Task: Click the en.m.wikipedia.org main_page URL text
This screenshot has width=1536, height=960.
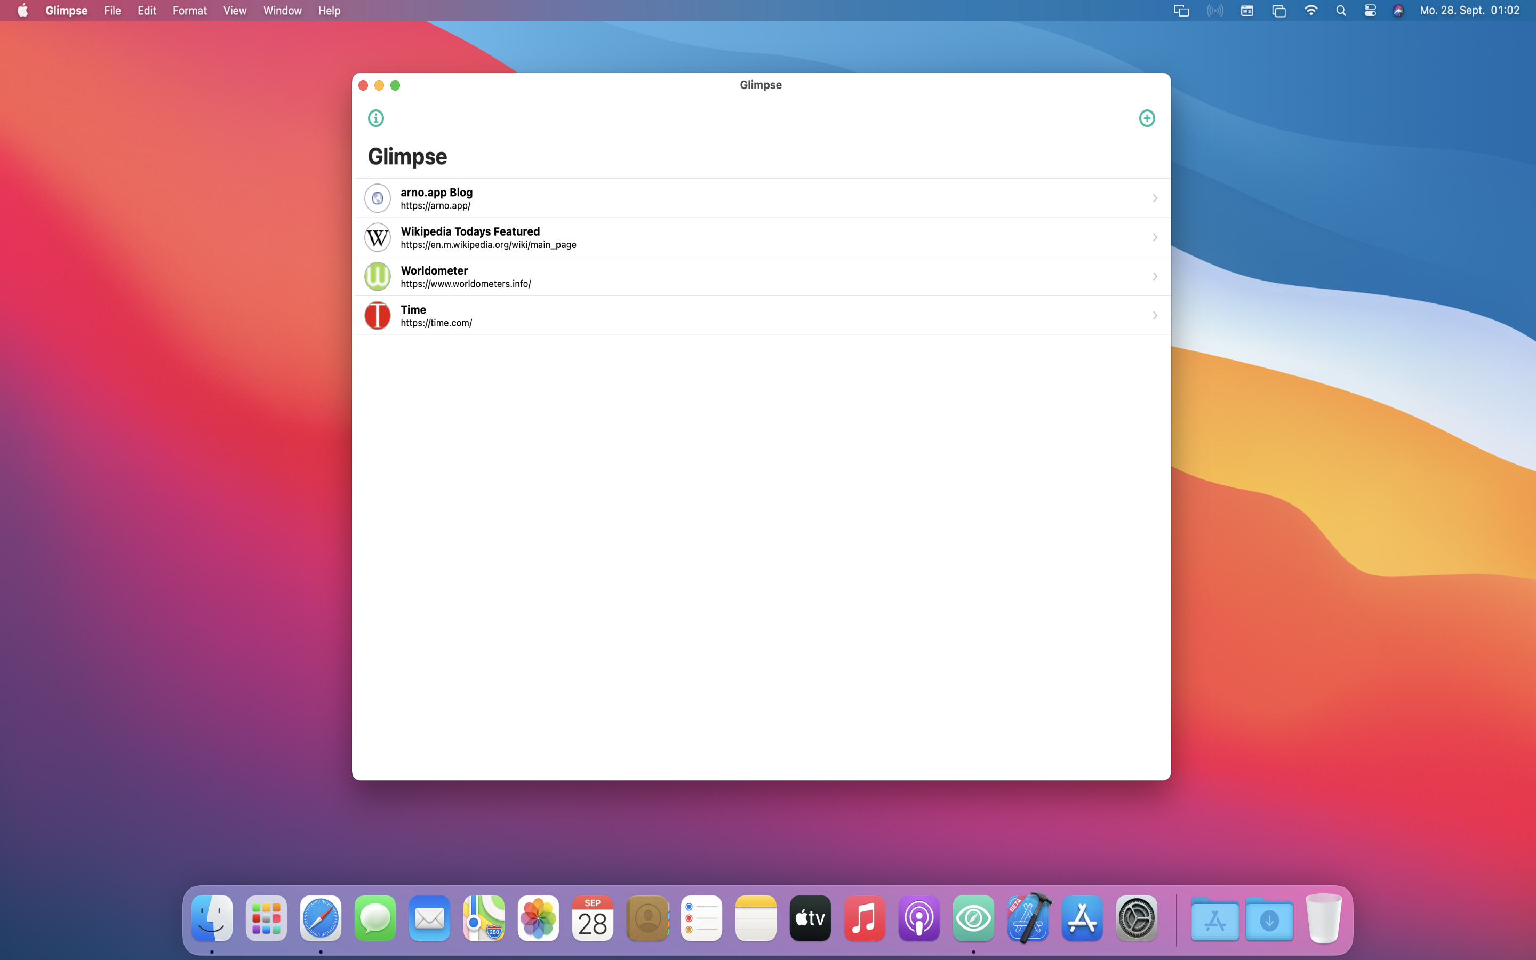Action: (x=488, y=245)
